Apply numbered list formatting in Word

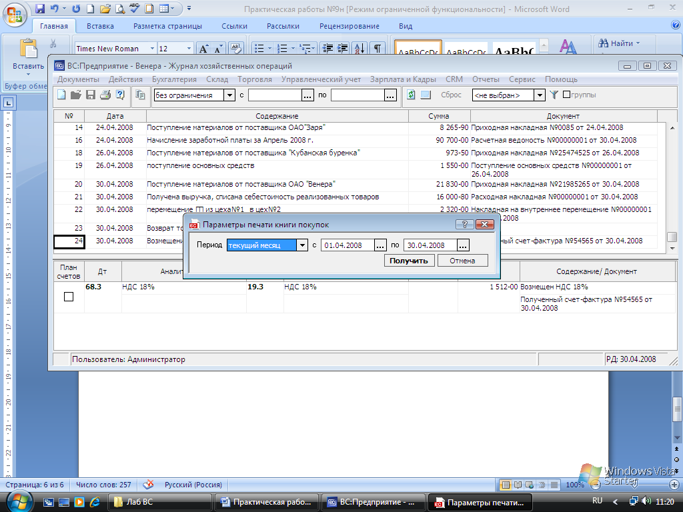pyautogui.click(x=282, y=48)
